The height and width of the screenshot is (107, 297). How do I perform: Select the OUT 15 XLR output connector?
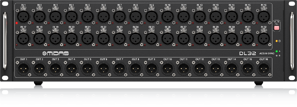coord(248,68)
